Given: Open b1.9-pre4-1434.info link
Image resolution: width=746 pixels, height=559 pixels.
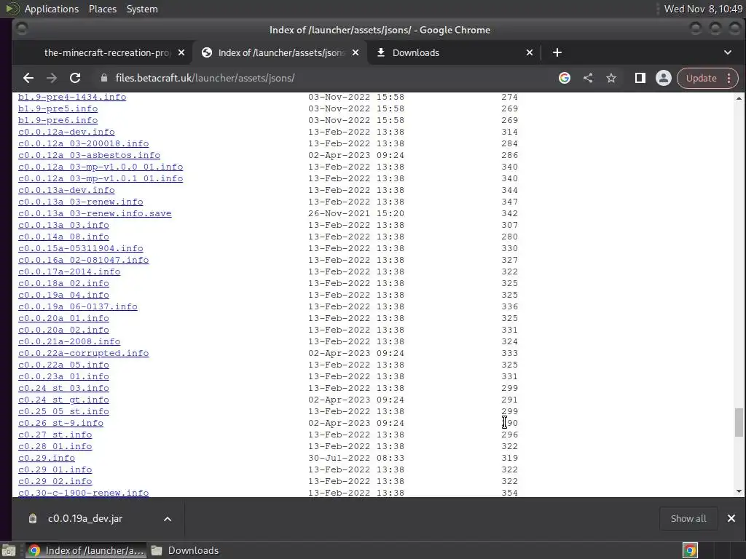Looking at the screenshot, I should pyautogui.click(x=72, y=97).
